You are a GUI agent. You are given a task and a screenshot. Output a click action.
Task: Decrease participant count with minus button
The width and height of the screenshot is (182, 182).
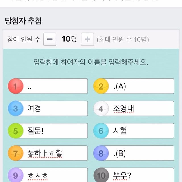pyautogui.click(x=50, y=39)
